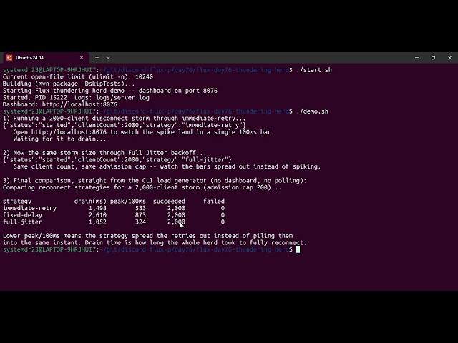This screenshot has height=343, width=458.
Task: Click drain value 1,052
Action: (x=97, y=222)
